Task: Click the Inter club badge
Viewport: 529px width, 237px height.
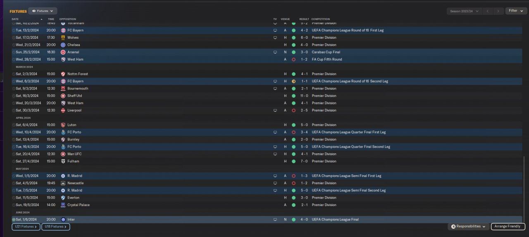Action: (63, 220)
